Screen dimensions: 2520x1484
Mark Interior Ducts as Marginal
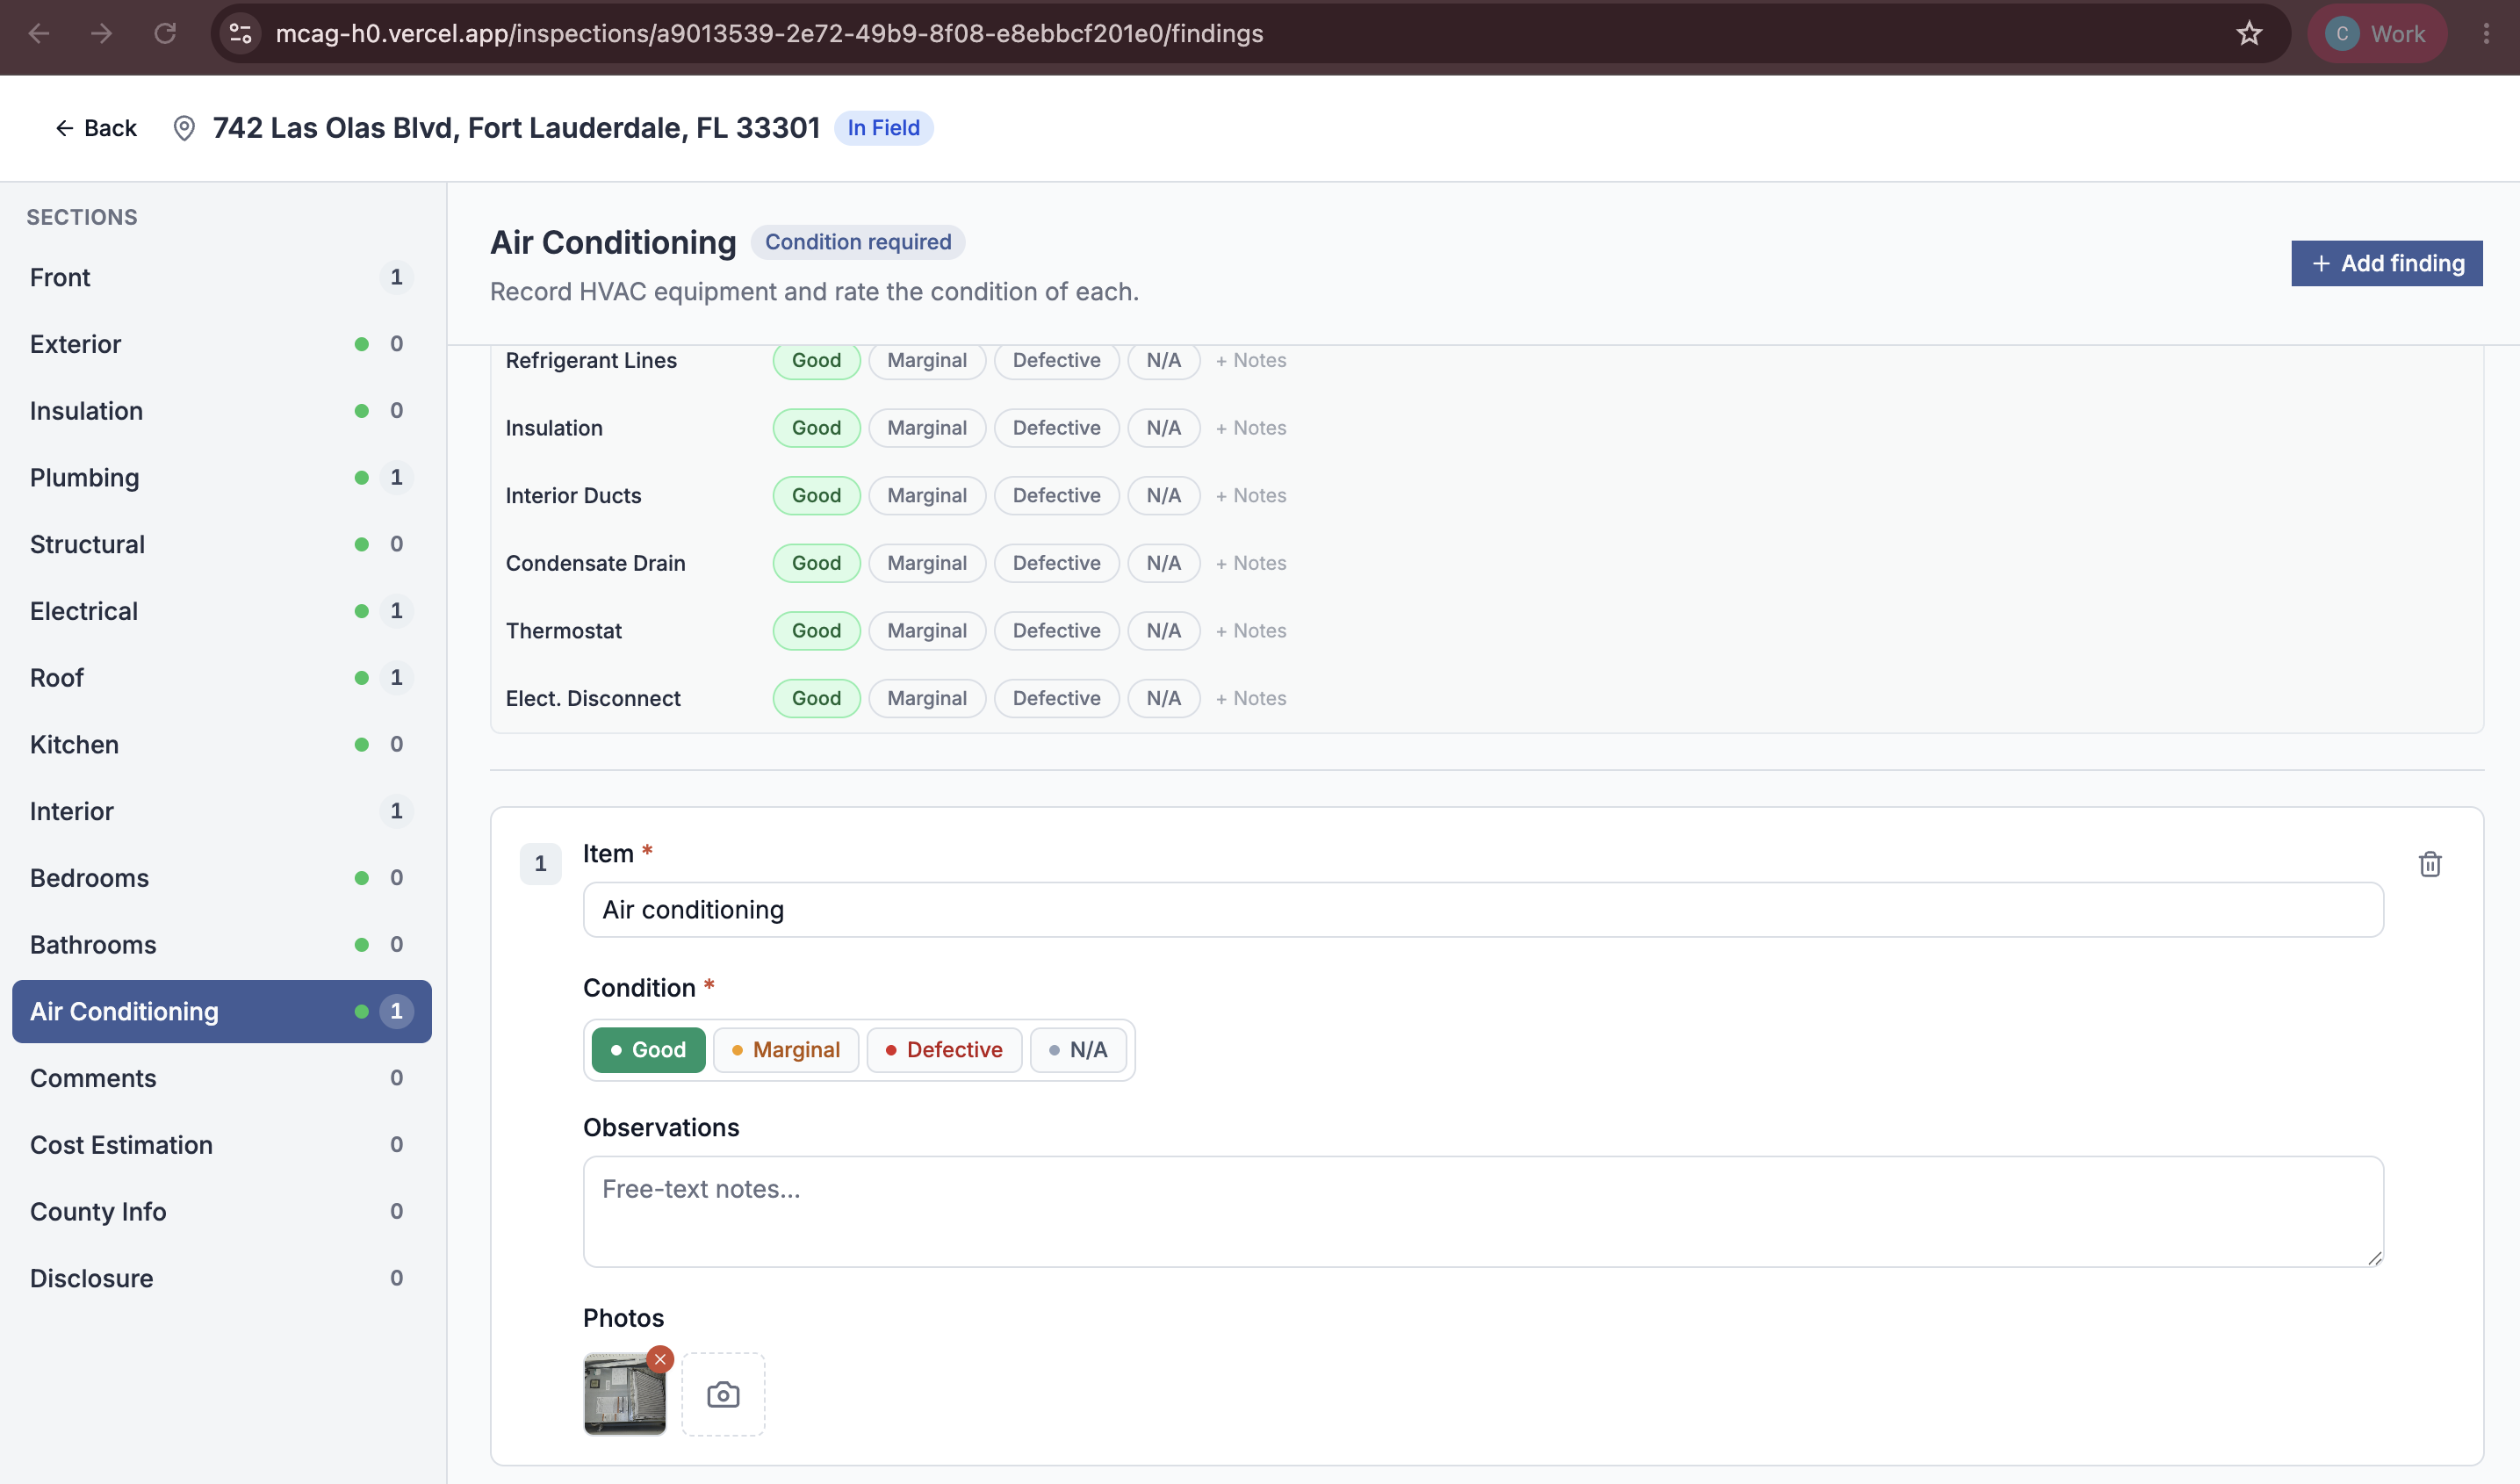coord(927,495)
